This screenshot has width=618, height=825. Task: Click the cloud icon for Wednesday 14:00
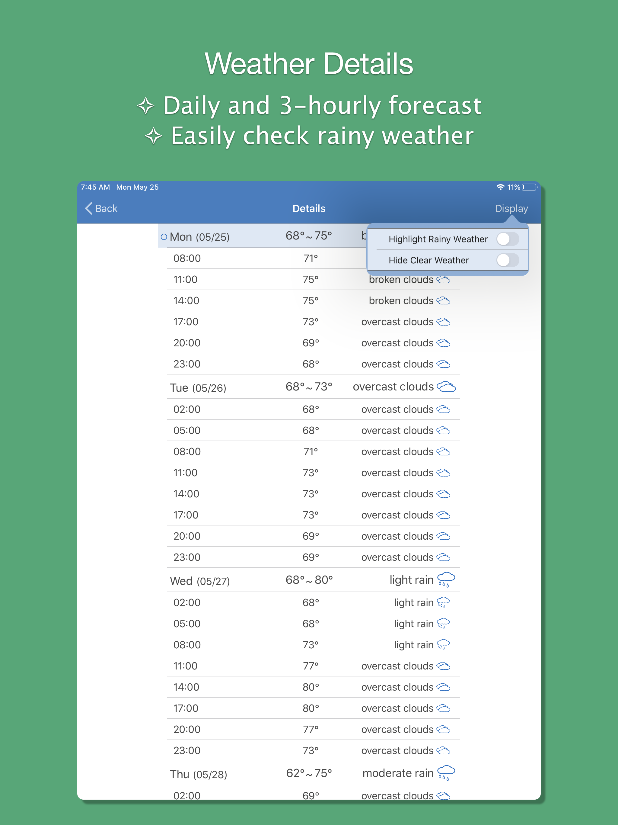tap(443, 687)
